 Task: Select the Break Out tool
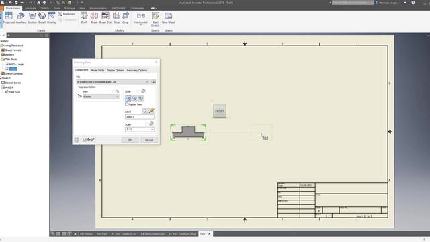(105, 18)
